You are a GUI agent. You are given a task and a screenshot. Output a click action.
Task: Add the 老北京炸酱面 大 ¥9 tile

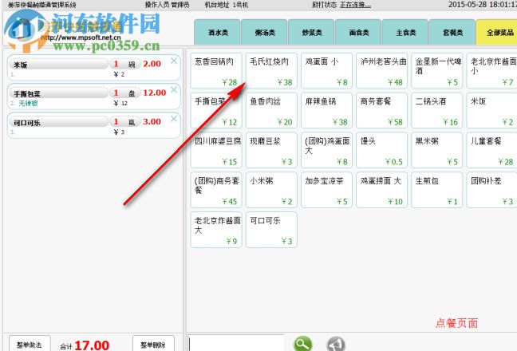216,230
